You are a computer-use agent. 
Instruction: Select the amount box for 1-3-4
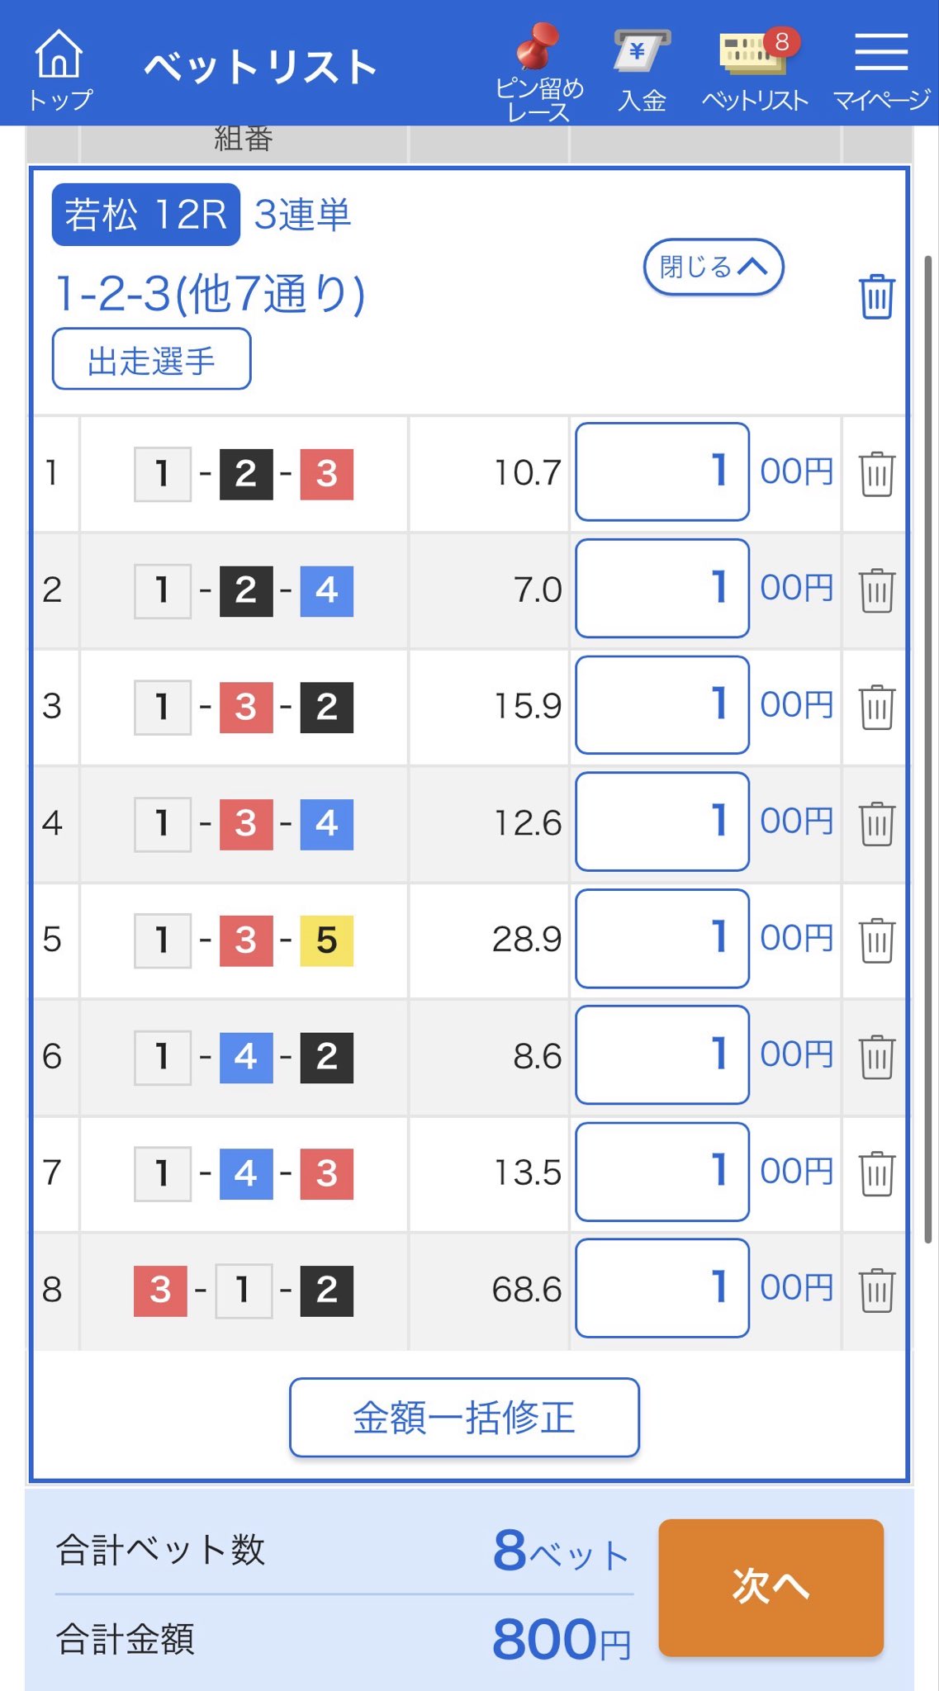coord(662,822)
